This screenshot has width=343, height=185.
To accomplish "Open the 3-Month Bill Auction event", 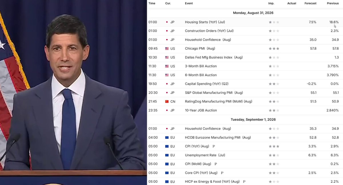I will [201, 66].
